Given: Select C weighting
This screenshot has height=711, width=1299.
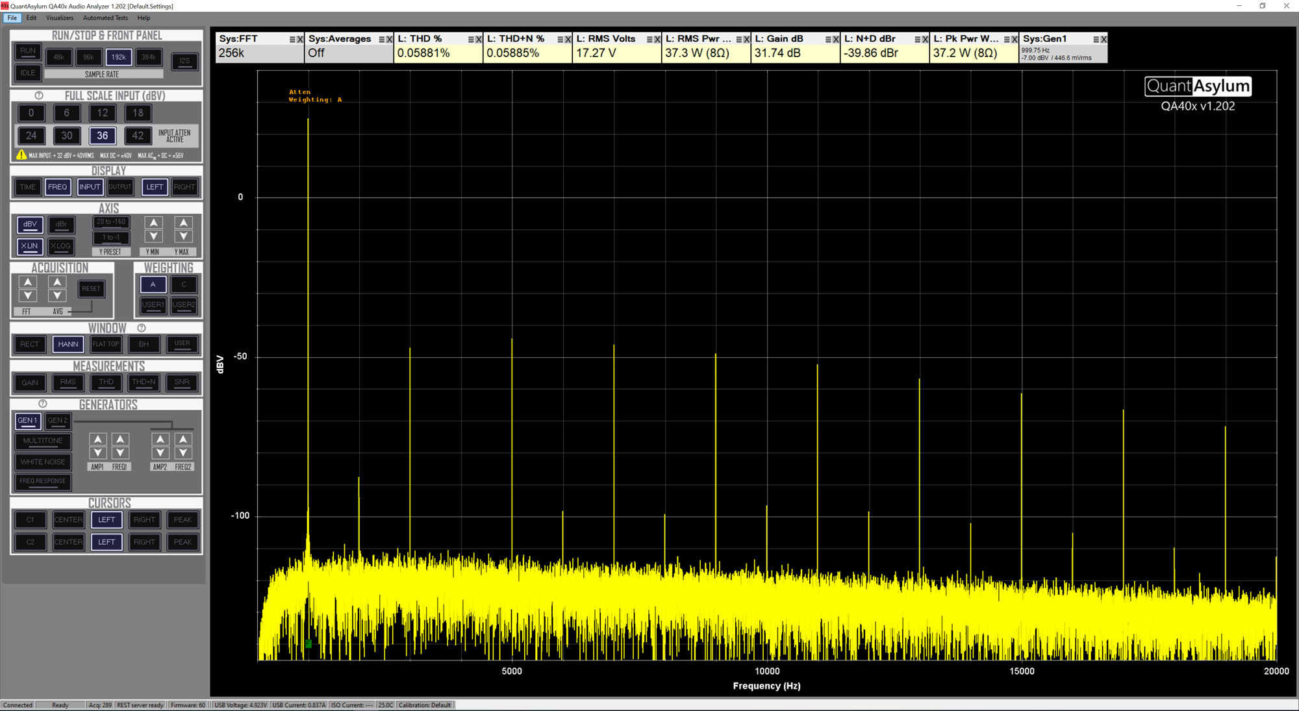Looking at the screenshot, I should pos(184,284).
